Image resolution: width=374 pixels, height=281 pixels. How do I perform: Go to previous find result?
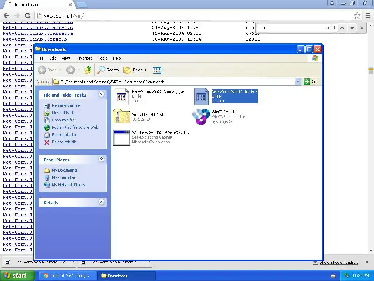(x=342, y=28)
